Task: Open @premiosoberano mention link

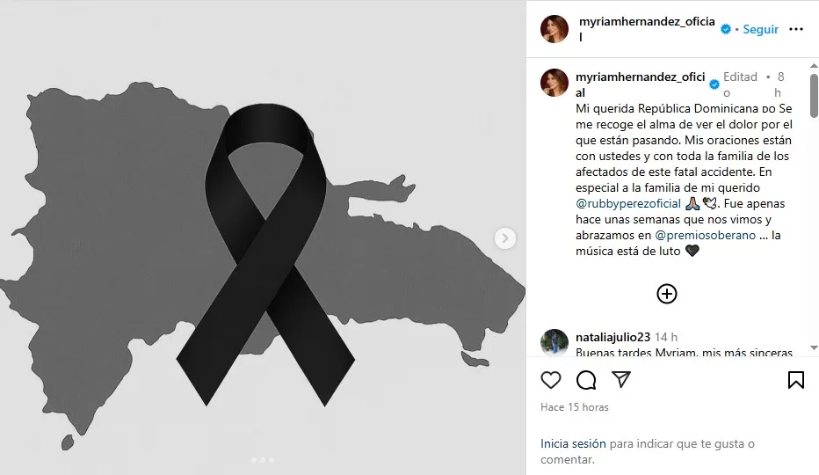Action: tap(705, 236)
